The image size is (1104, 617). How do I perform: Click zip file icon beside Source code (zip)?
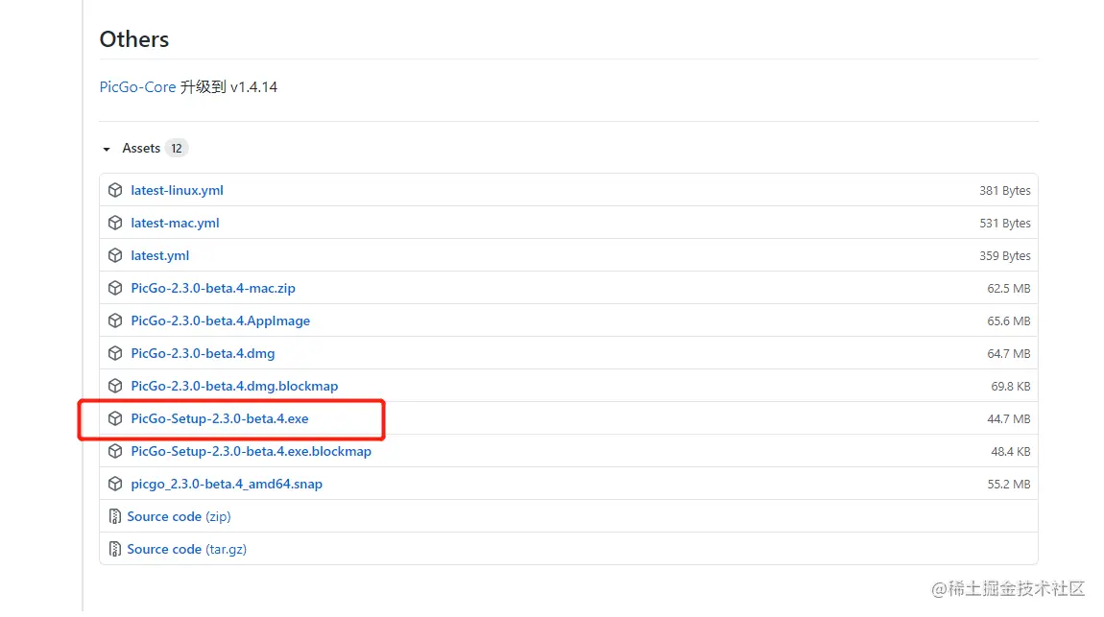(x=115, y=517)
